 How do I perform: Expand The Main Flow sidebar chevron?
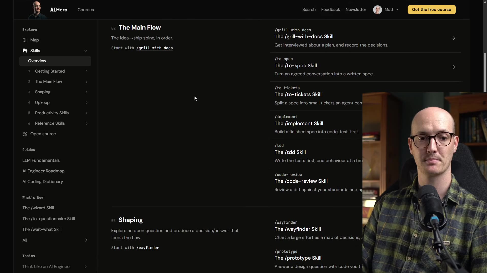click(x=86, y=82)
